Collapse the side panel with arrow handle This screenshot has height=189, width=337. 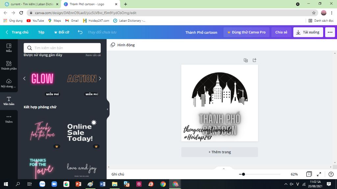[108, 109]
